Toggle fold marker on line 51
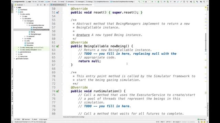The image size is (220, 123). pyautogui.click(x=62, y=13)
